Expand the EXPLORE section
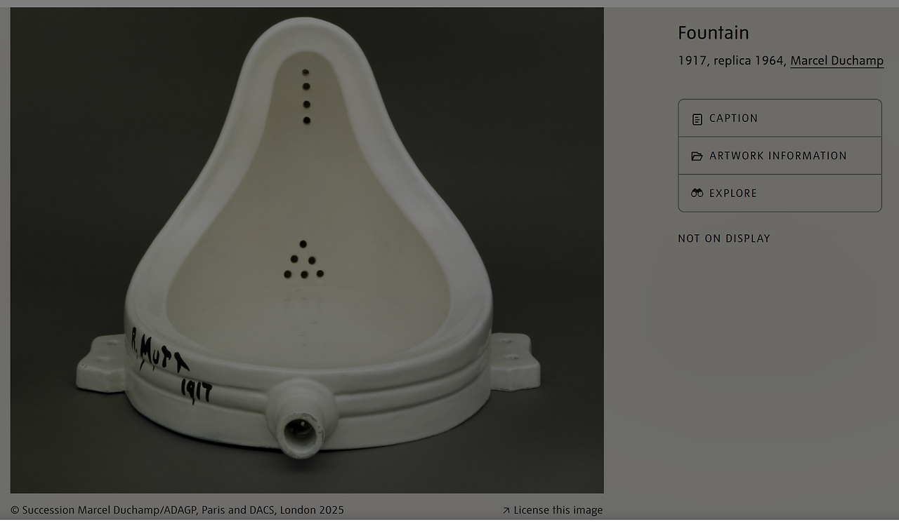This screenshot has width=899, height=526. pos(780,193)
